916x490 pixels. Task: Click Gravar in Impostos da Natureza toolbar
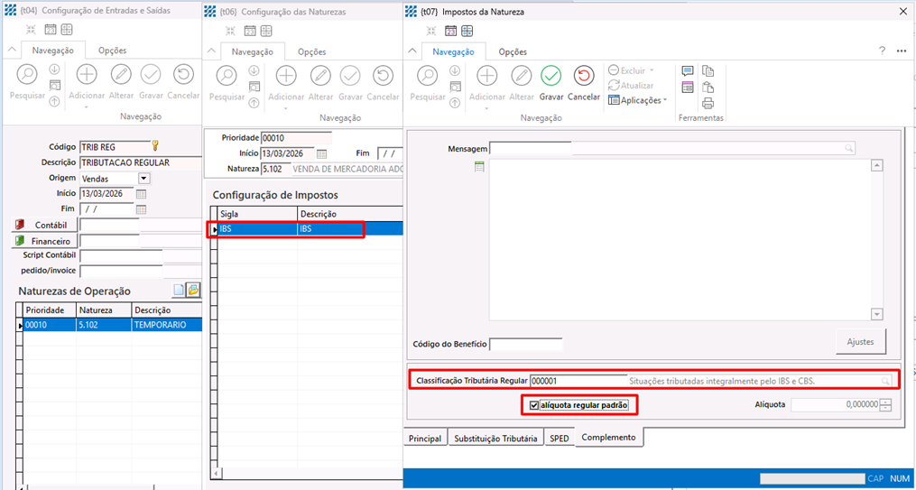tap(551, 81)
